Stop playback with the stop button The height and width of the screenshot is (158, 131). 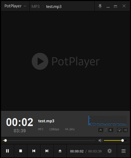pyautogui.click(x=20, y=151)
